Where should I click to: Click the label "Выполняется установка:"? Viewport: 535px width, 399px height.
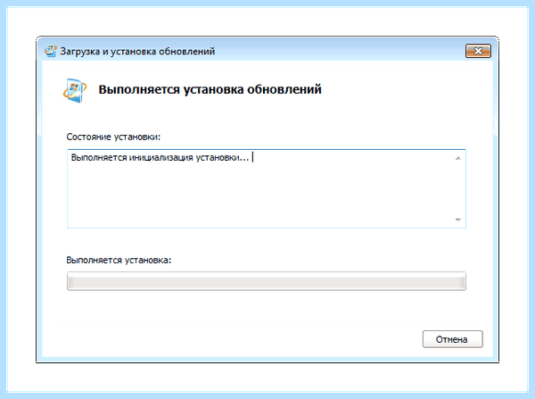point(119,260)
